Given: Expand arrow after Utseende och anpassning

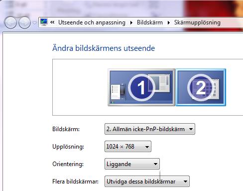Looking at the screenshot, I should [x=131, y=22].
